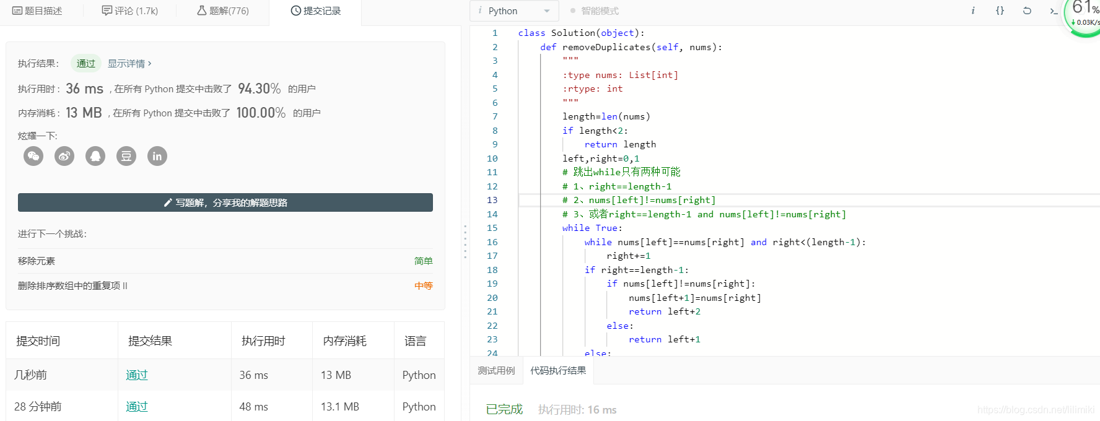Screen dimensions: 1100x421
Task: Click 写题解 share solution button
Action: [225, 202]
